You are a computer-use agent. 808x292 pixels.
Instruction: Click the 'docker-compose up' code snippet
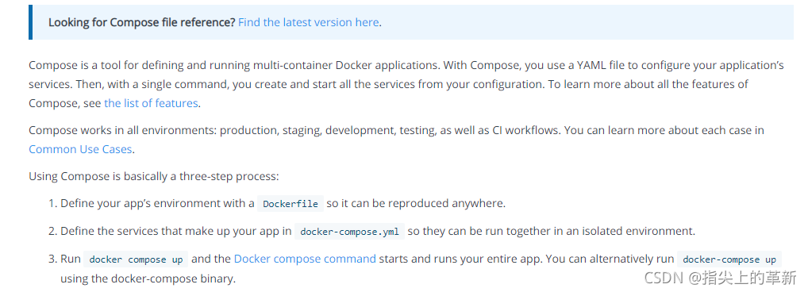click(x=729, y=259)
